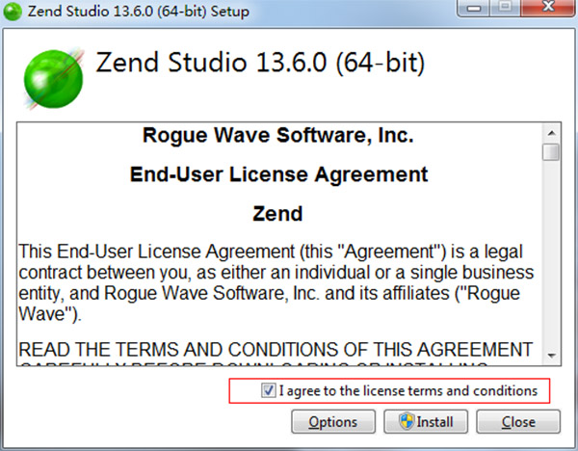Click the license scrollbar thumb

551,152
